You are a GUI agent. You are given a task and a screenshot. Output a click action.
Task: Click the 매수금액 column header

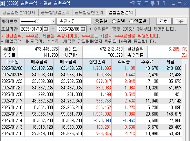click(x=39, y=62)
